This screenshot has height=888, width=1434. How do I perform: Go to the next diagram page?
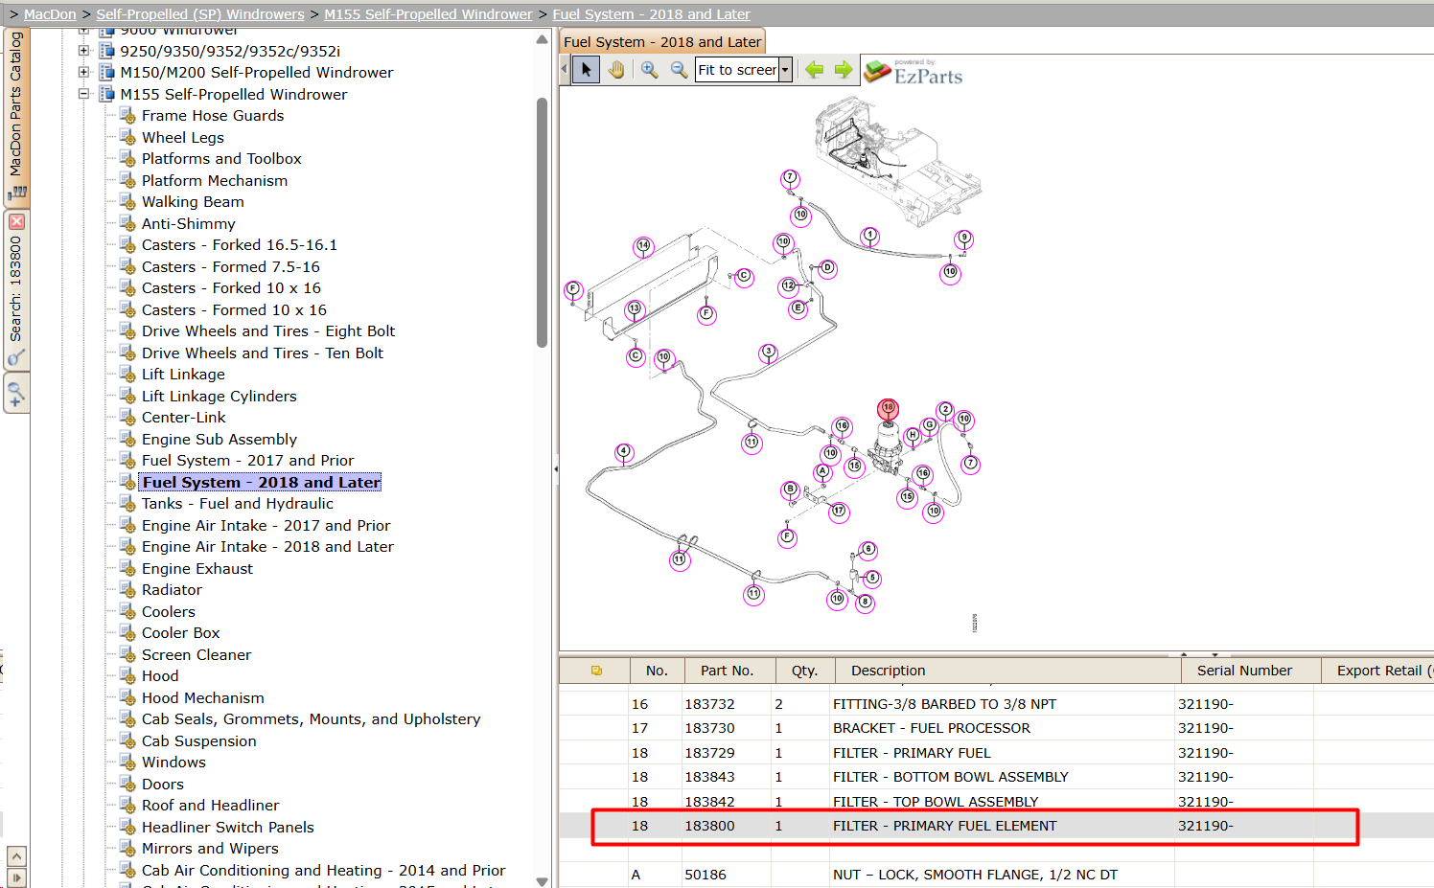pos(844,70)
